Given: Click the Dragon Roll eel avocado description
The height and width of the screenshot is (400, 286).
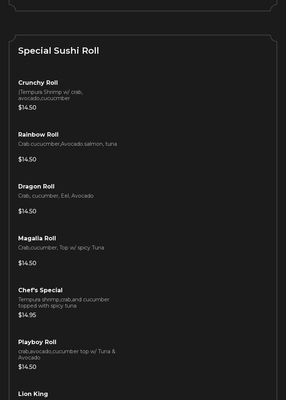Looking at the screenshot, I should (56, 196).
